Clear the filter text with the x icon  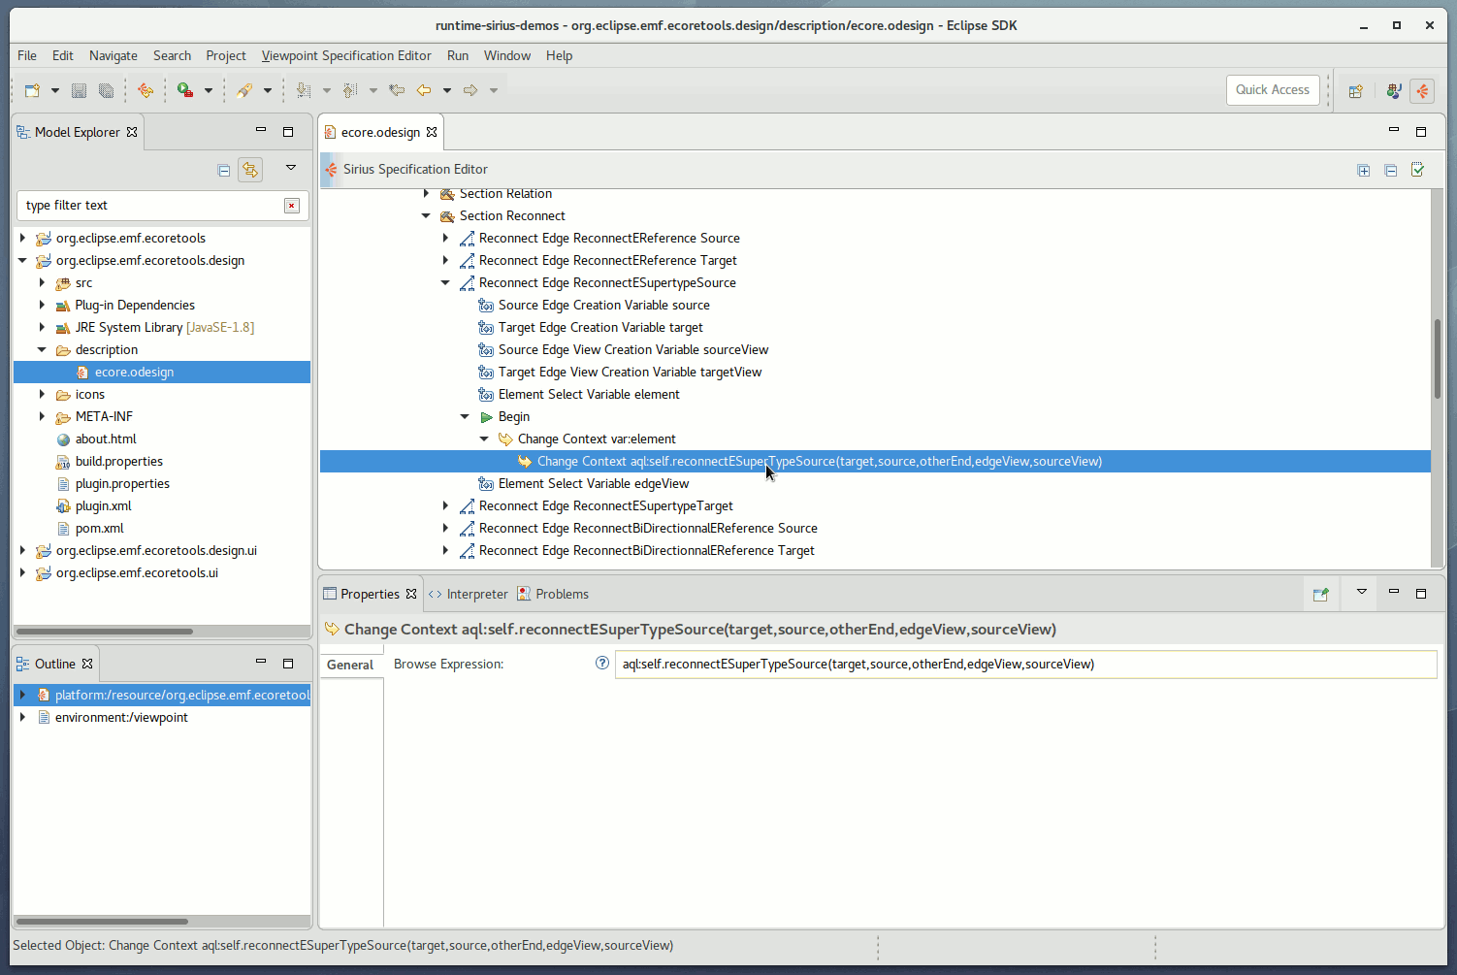coord(291,205)
